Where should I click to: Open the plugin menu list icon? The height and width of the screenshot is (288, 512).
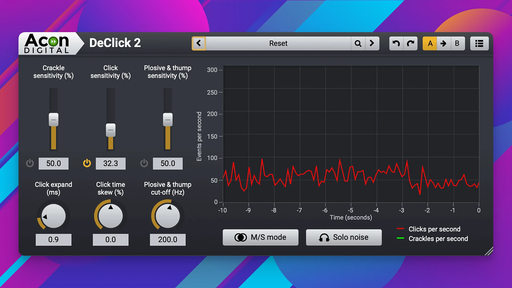point(479,43)
